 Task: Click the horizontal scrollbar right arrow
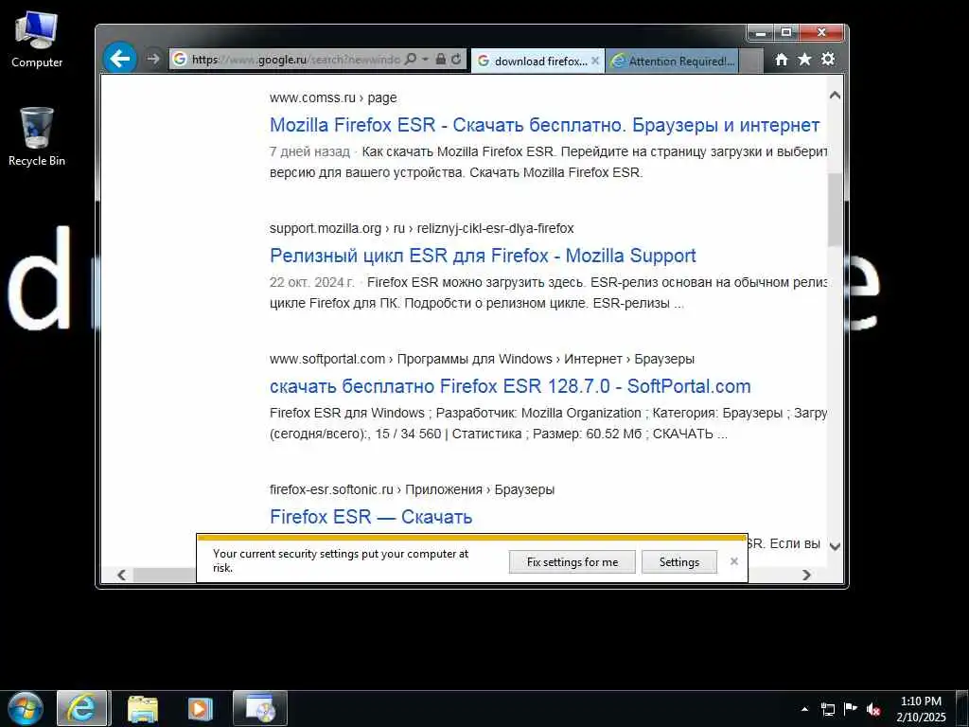806,575
